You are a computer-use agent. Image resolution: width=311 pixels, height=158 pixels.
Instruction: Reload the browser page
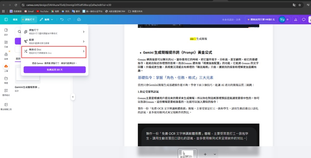pos(16,5)
